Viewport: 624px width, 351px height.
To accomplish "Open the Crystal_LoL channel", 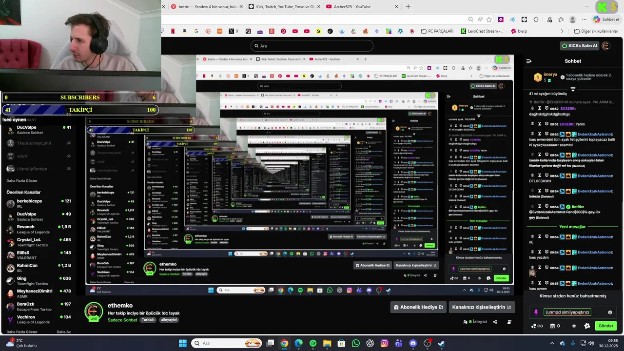I will click(x=38, y=242).
